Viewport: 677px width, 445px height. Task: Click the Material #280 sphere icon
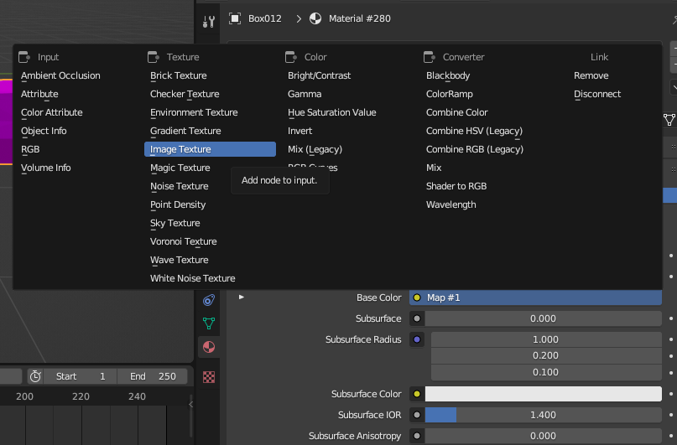point(315,18)
